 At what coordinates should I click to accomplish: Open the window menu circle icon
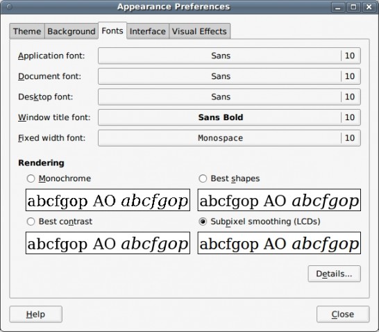pyautogui.click(x=10, y=7)
